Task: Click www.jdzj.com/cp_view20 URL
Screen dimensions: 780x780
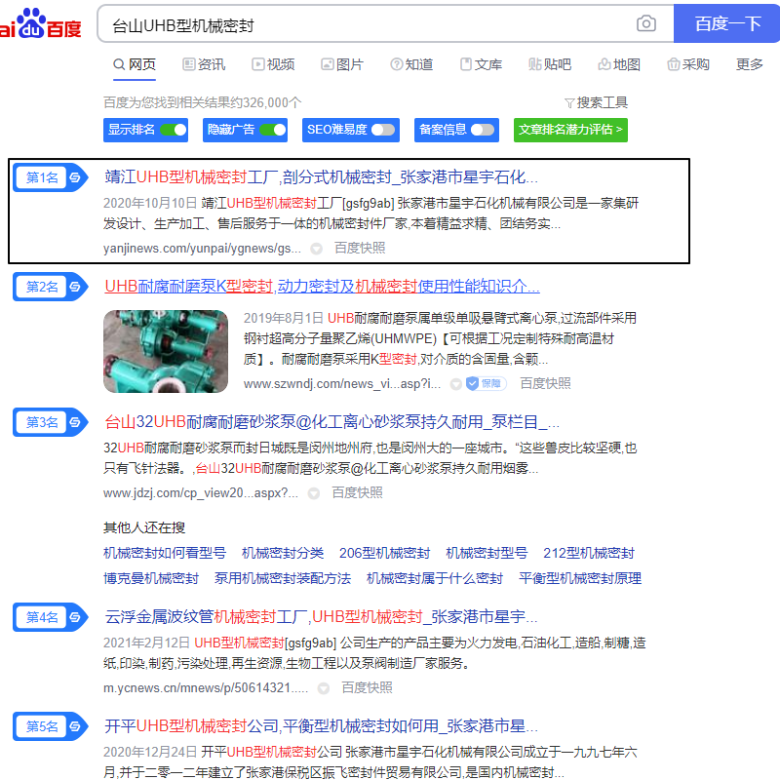Action: click(201, 493)
